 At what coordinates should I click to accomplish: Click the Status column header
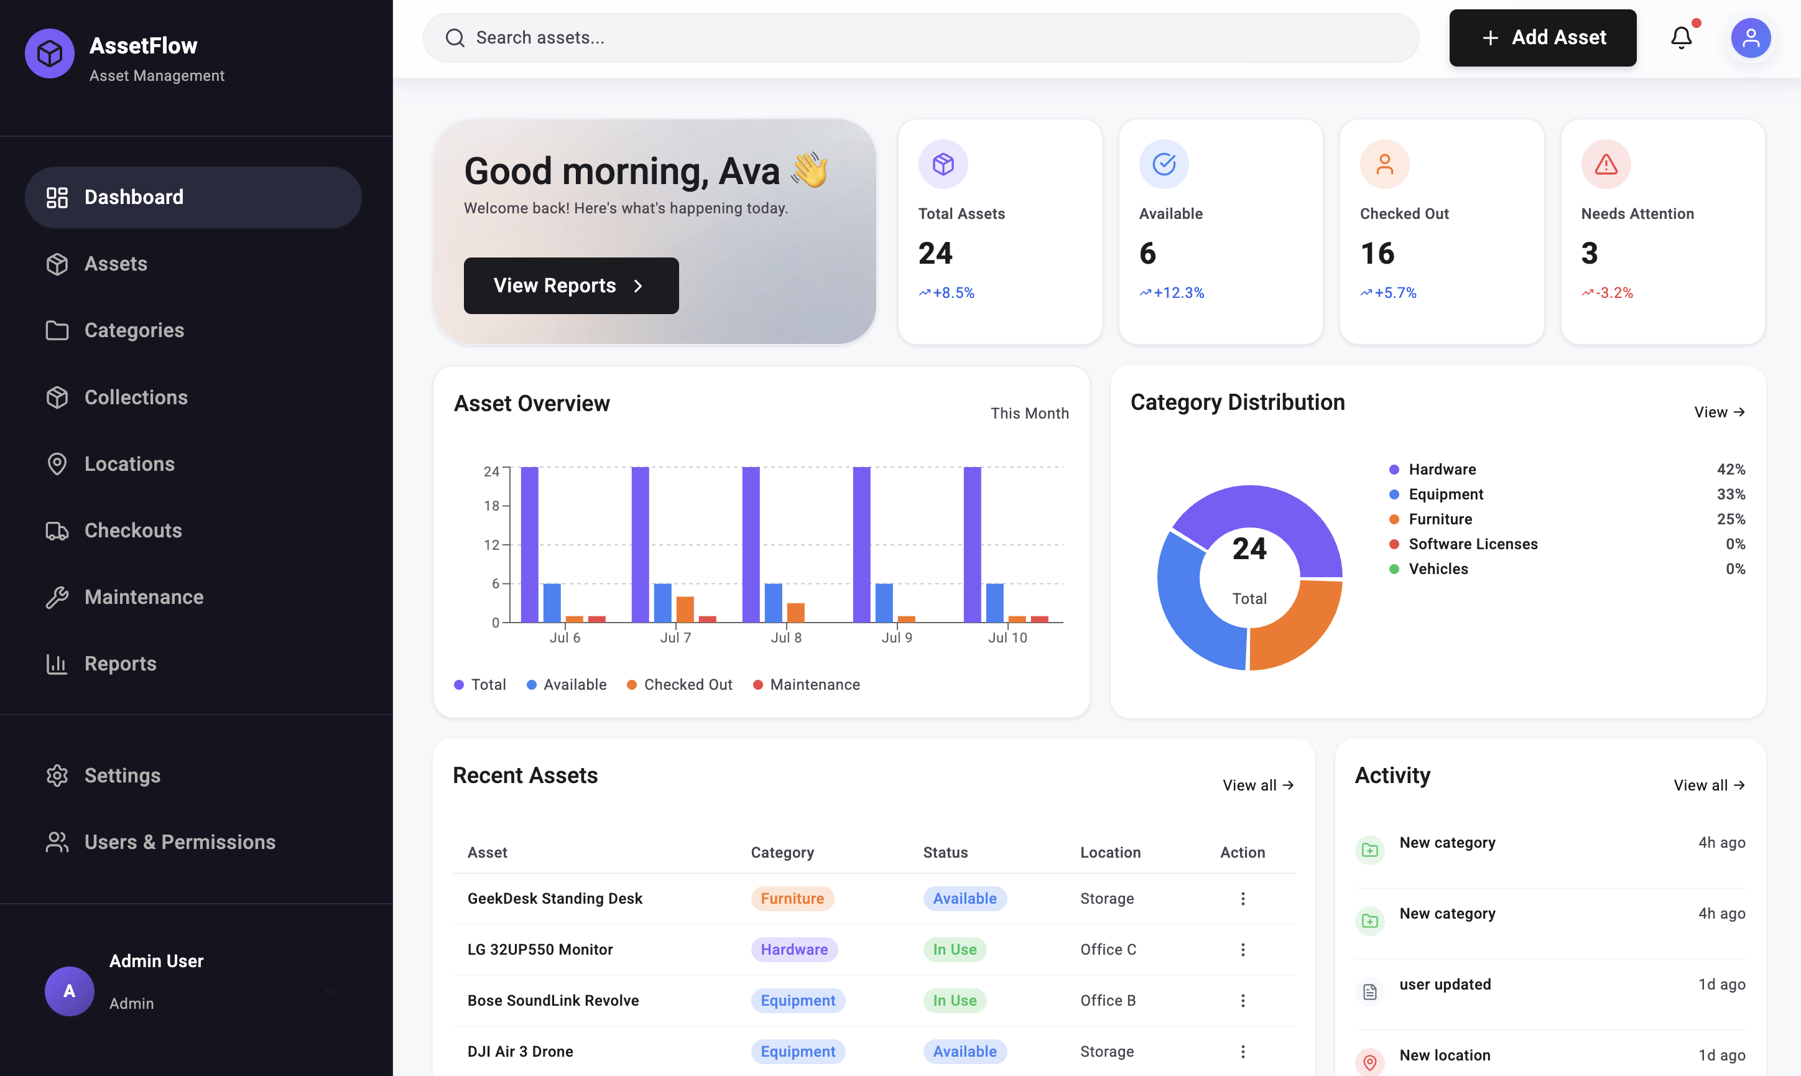pos(945,853)
